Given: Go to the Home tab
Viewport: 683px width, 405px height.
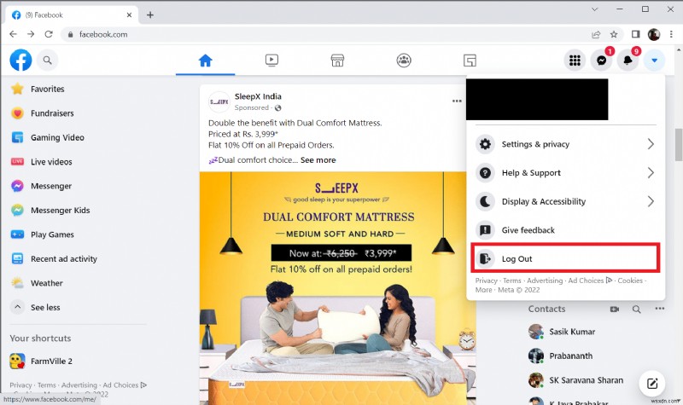Looking at the screenshot, I should coord(205,61).
